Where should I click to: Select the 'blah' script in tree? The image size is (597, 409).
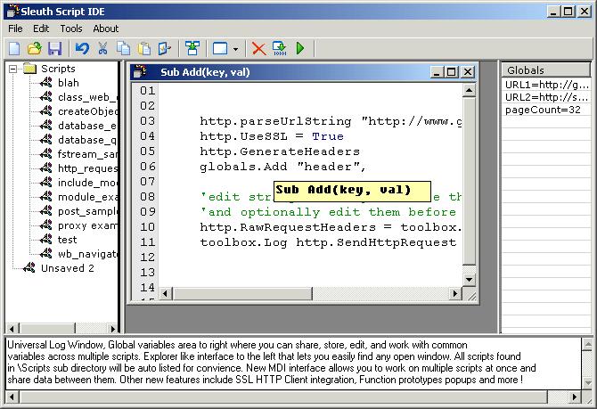click(68, 83)
